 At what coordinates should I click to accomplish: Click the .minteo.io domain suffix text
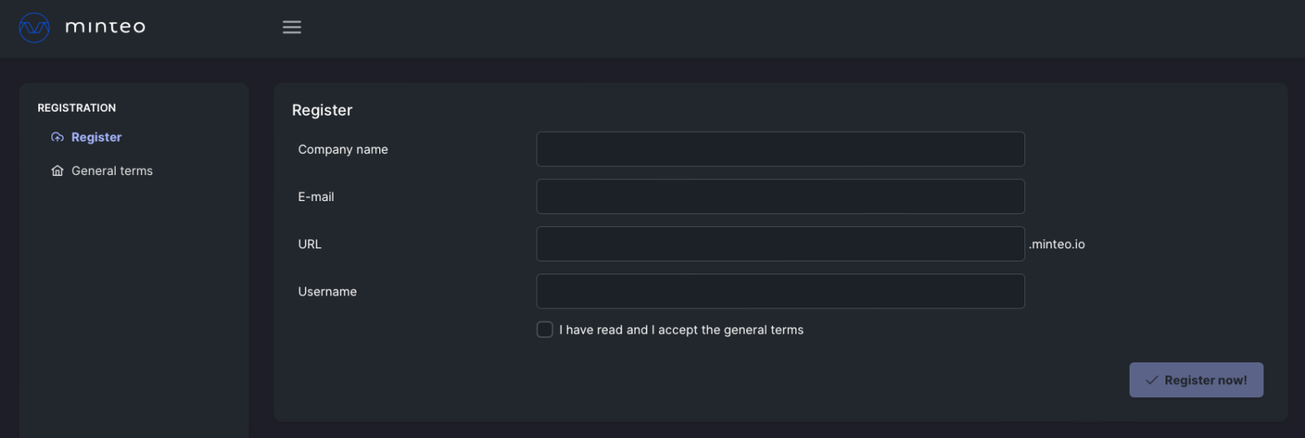(x=1057, y=244)
